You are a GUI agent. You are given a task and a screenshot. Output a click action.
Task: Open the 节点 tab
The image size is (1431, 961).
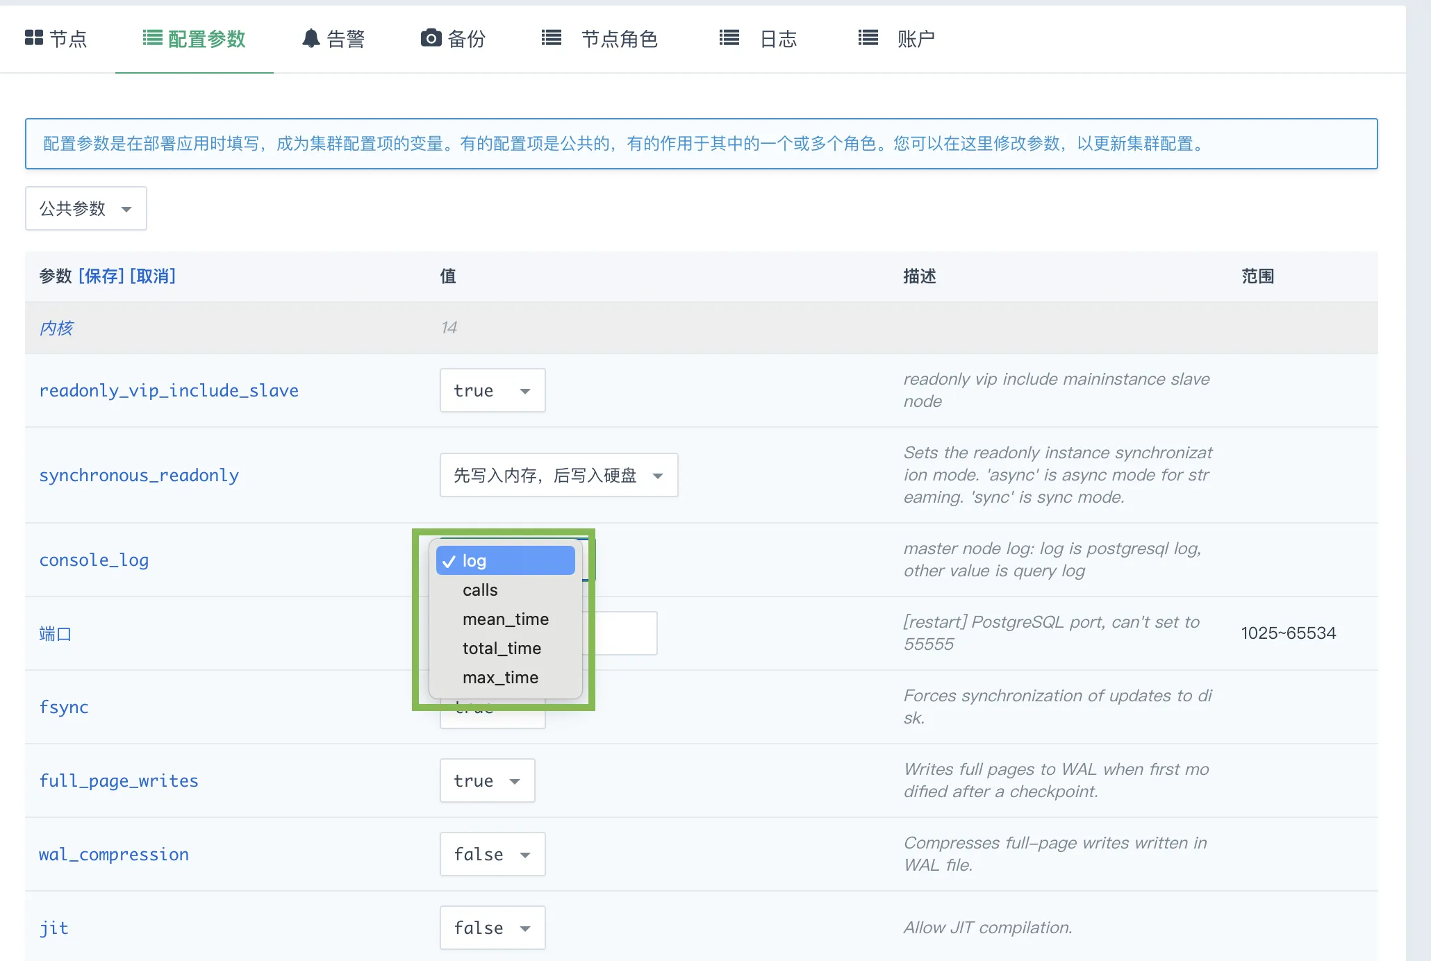click(56, 39)
